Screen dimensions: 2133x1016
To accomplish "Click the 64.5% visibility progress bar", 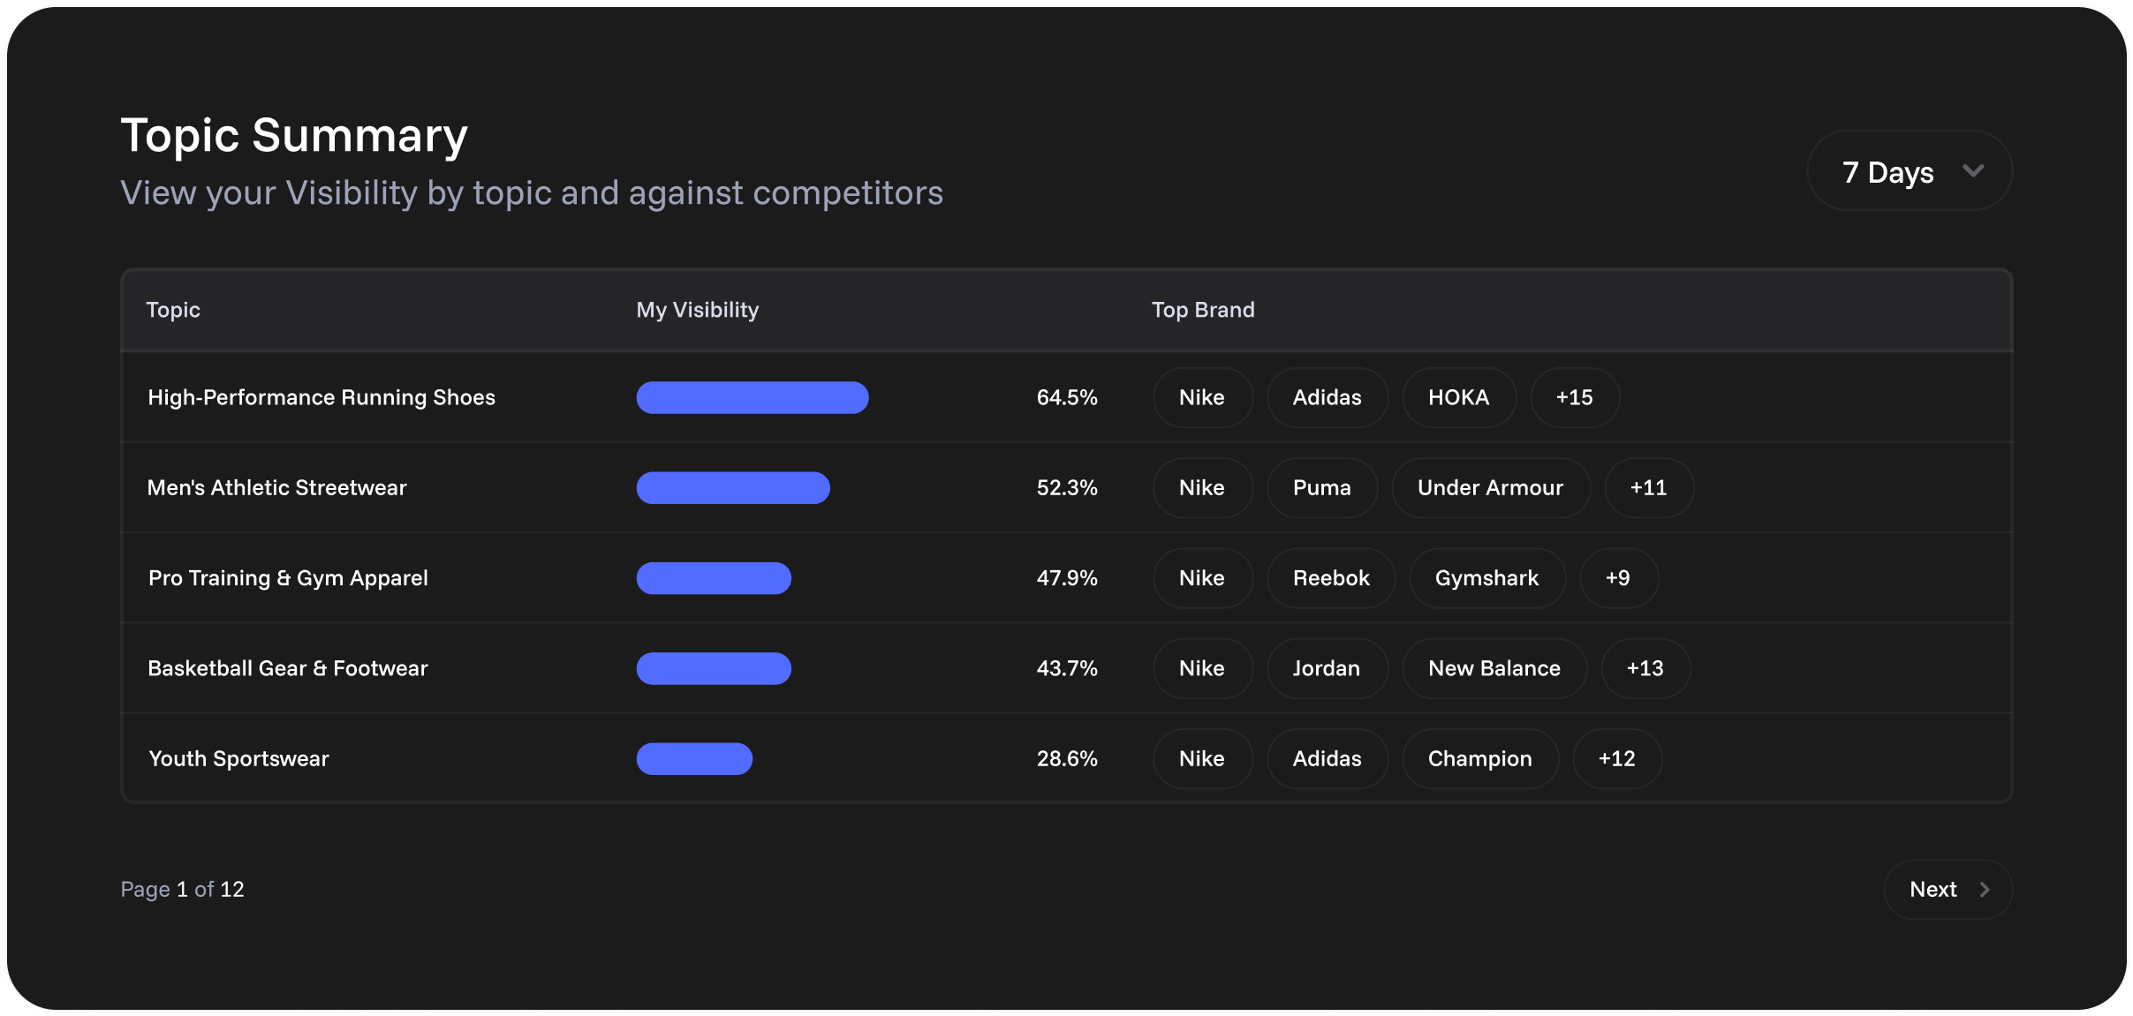I will pyautogui.click(x=752, y=398).
